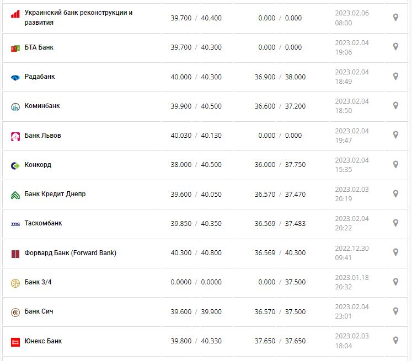Viewport: 412px width, 361px height.
Task: Click the 2023.02.04 23:01 timestamp for Банк Сич
Action: [352, 311]
